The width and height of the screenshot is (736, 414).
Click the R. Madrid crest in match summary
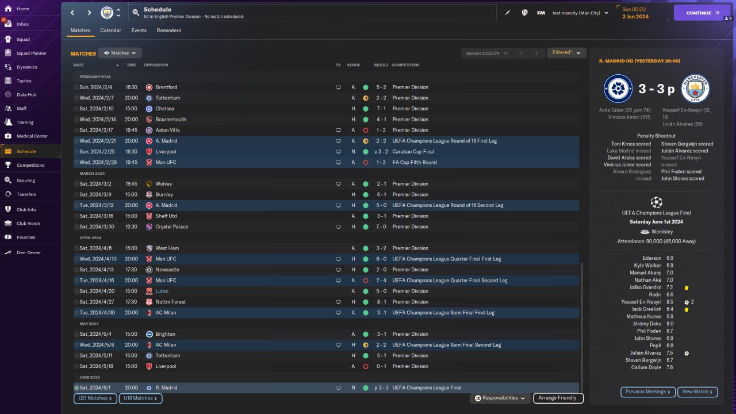618,89
